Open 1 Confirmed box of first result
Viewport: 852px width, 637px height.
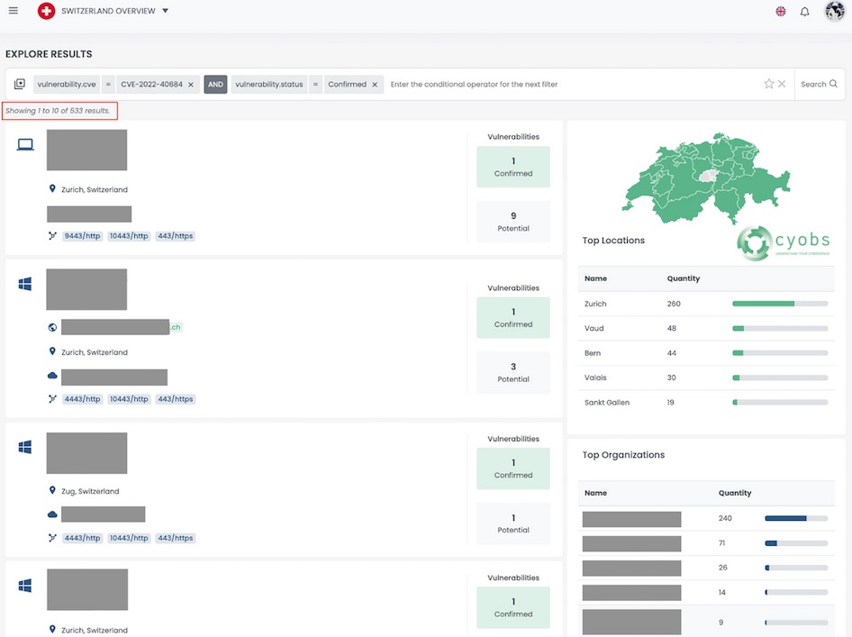point(513,167)
